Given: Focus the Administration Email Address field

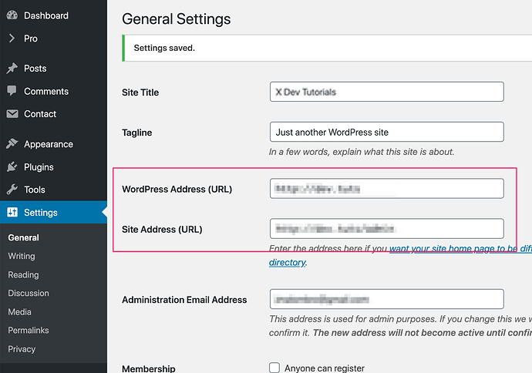Looking at the screenshot, I should 387,299.
